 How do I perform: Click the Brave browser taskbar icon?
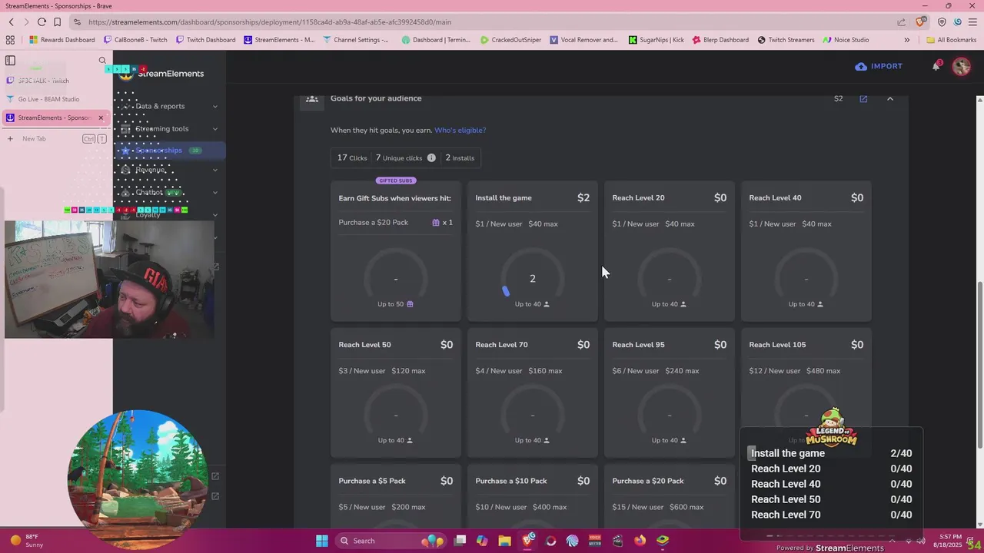[528, 541]
